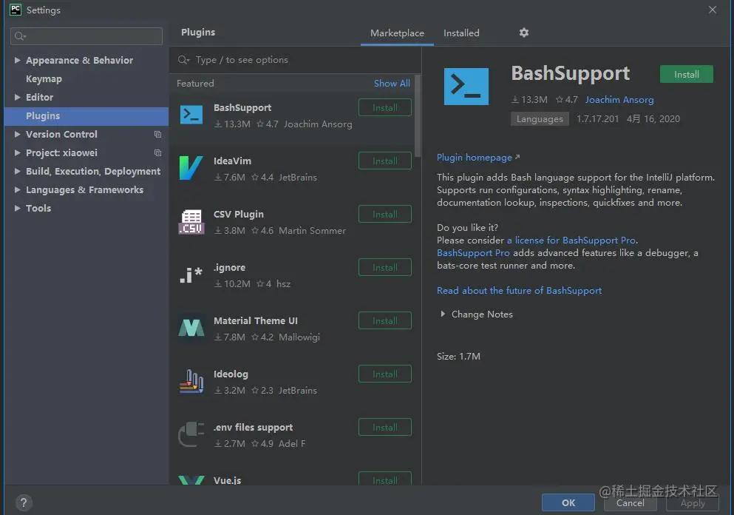The image size is (734, 515).
Task: Click the Ideolog plugin icon
Action: [191, 381]
